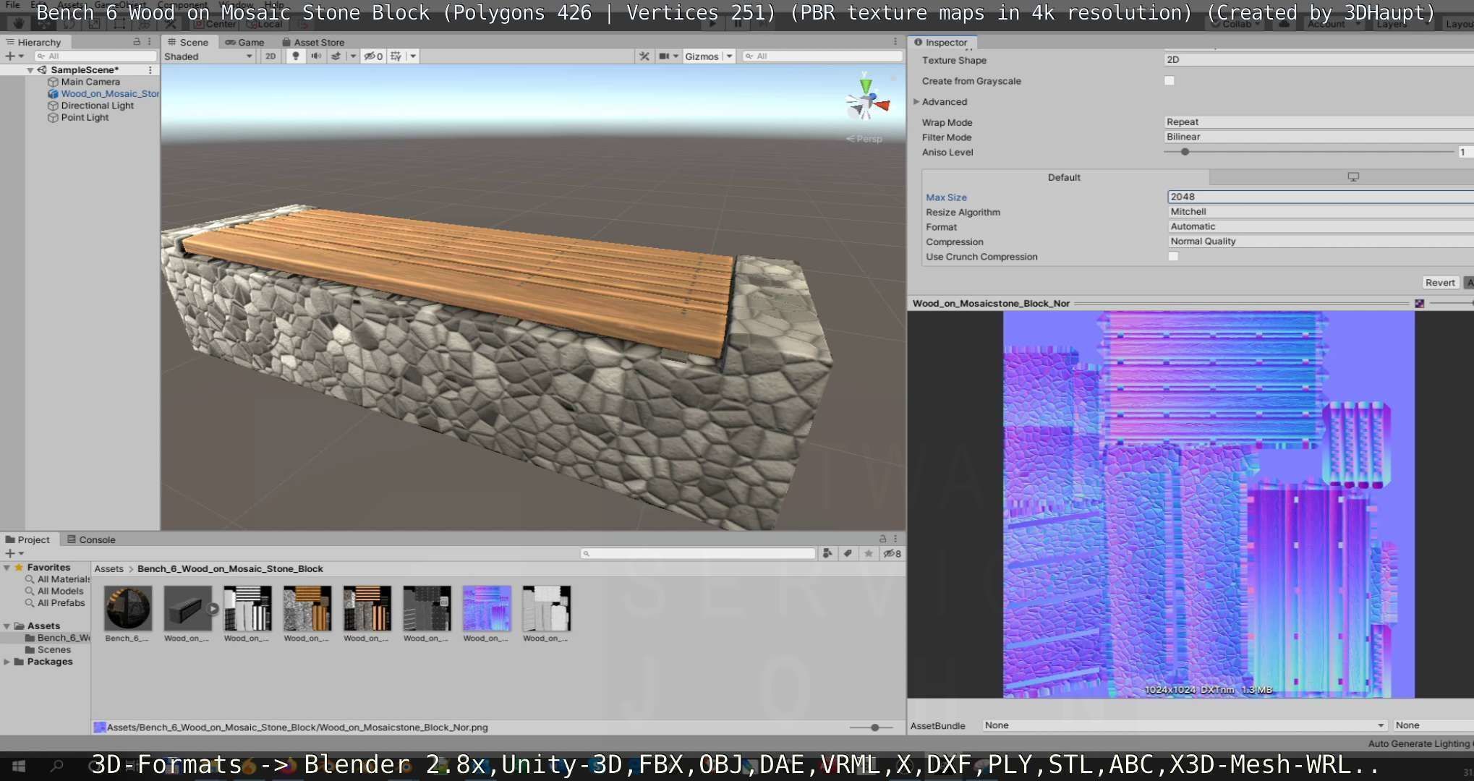The width and height of the screenshot is (1474, 781).
Task: Open AssetBundle None dropdown
Action: coord(1185,725)
